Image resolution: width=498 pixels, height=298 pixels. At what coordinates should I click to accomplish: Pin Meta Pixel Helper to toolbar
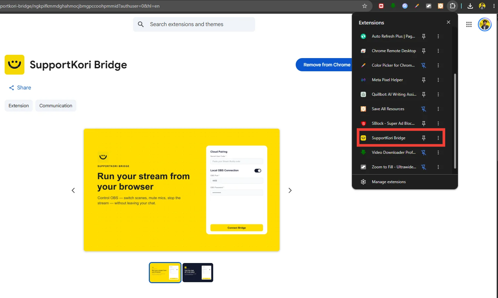[424, 80]
